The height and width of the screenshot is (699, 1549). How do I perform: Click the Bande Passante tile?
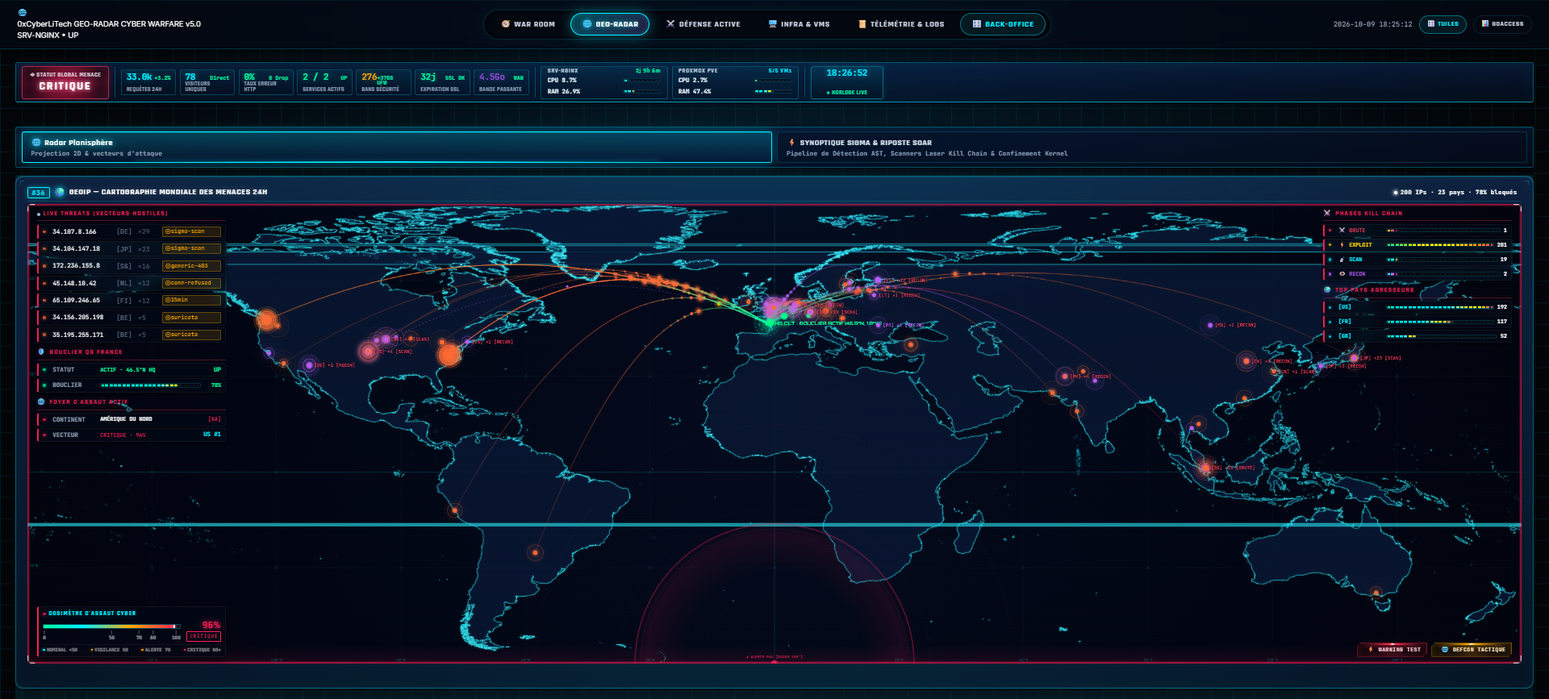[502, 82]
